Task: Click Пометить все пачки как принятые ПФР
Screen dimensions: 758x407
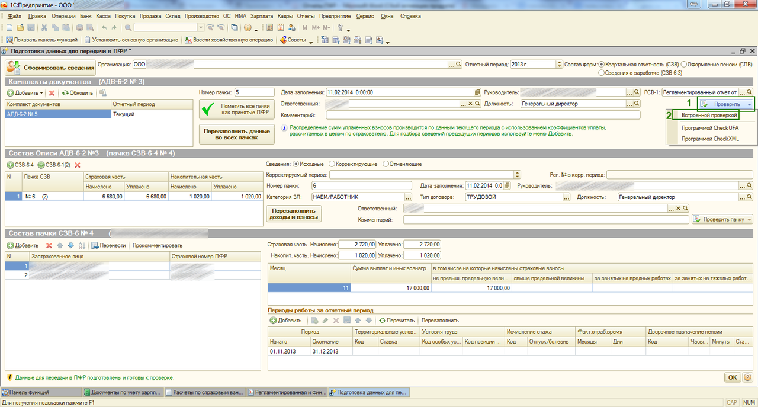Action: (237, 110)
